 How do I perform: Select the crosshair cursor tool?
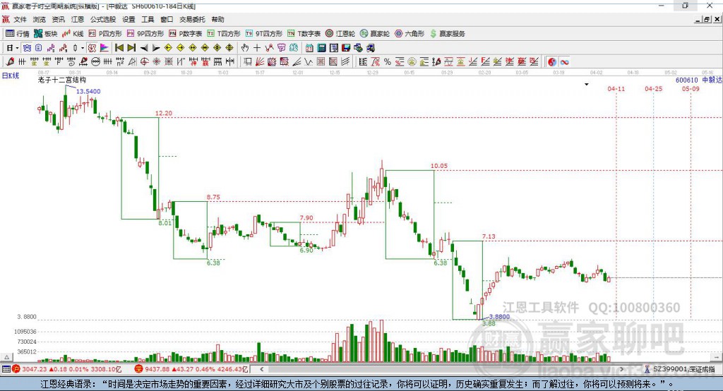pos(257,48)
